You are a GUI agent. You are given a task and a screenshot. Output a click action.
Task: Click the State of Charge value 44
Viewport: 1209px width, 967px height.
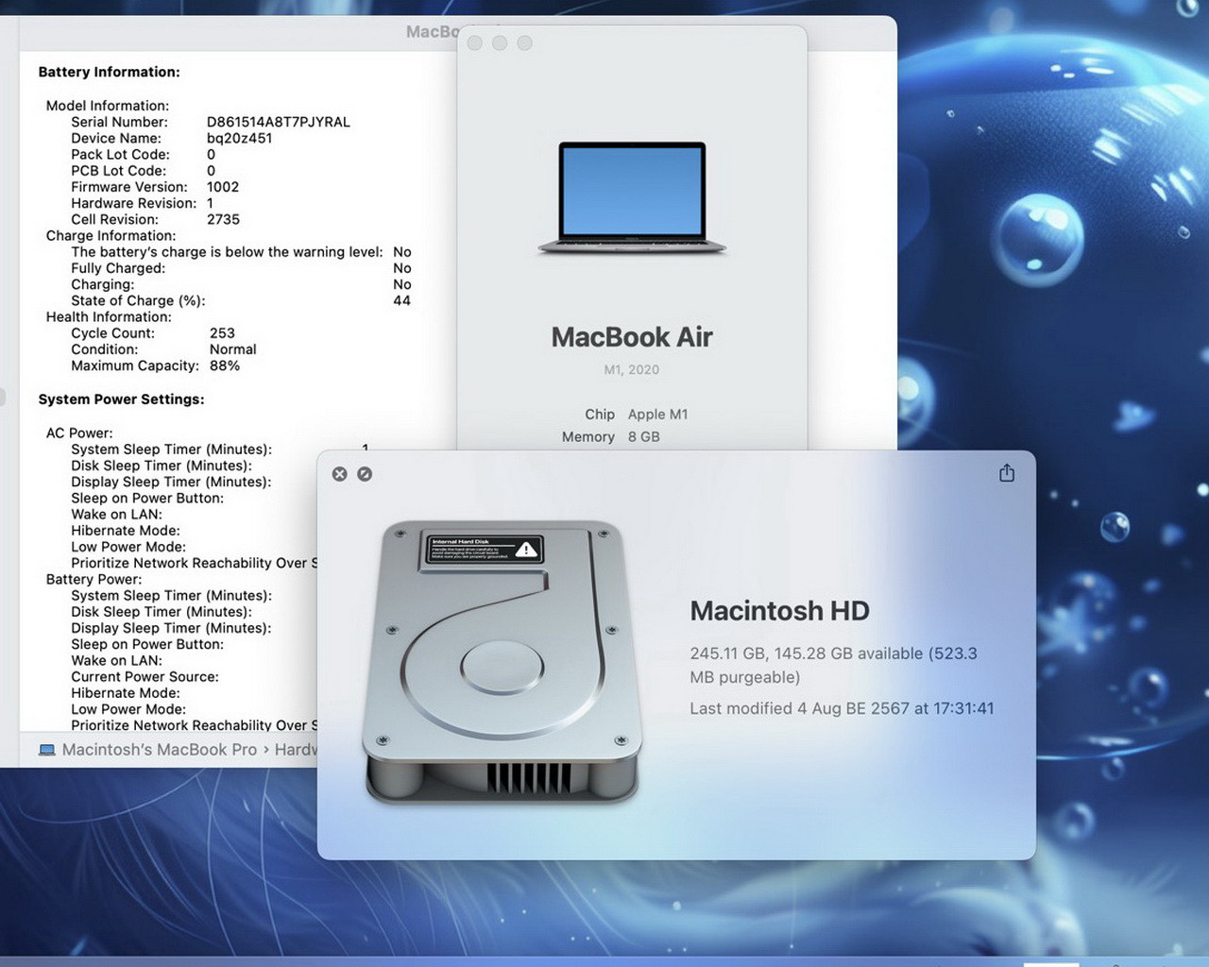point(401,300)
